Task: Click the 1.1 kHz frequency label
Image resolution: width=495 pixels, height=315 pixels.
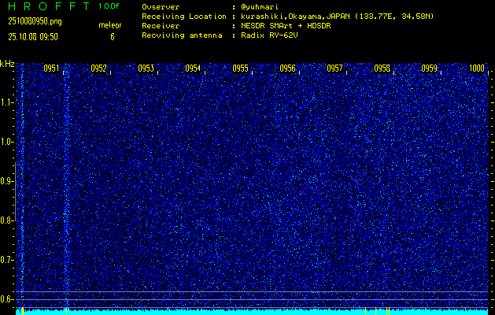Action: point(7,102)
